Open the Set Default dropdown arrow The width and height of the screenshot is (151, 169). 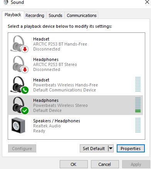111,149
